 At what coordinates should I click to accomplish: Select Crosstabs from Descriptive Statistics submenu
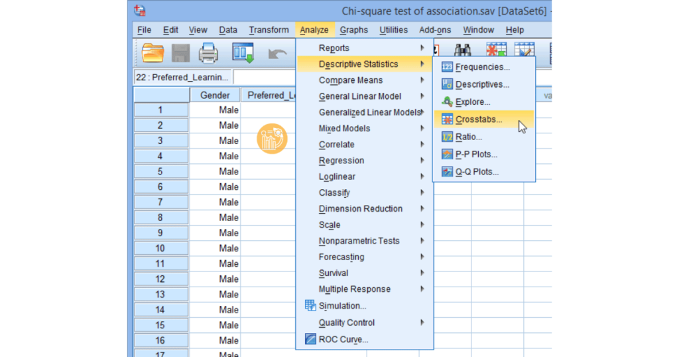point(478,119)
